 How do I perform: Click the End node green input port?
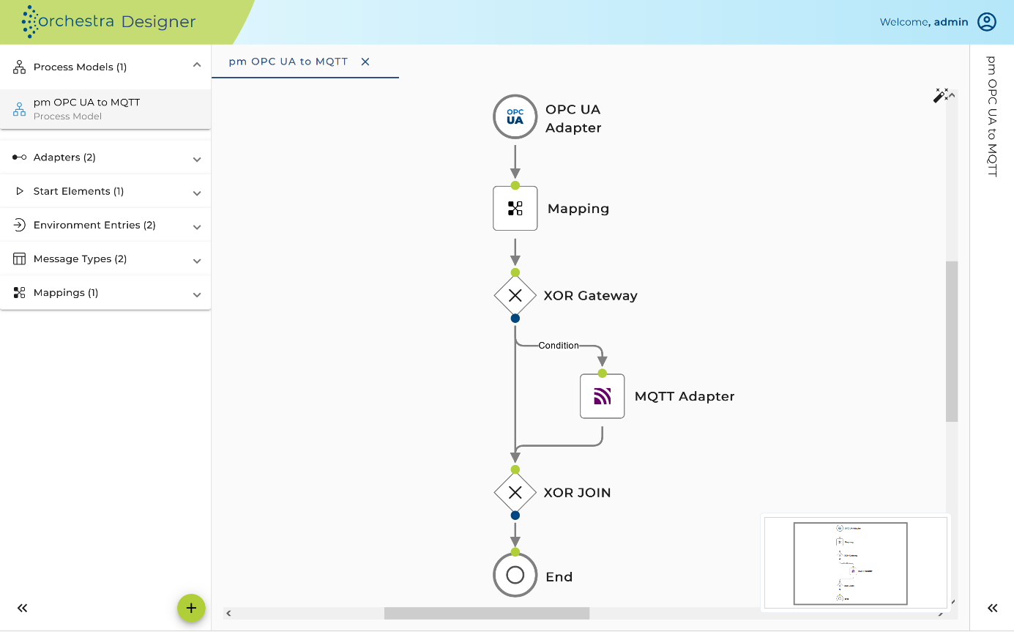coord(515,552)
